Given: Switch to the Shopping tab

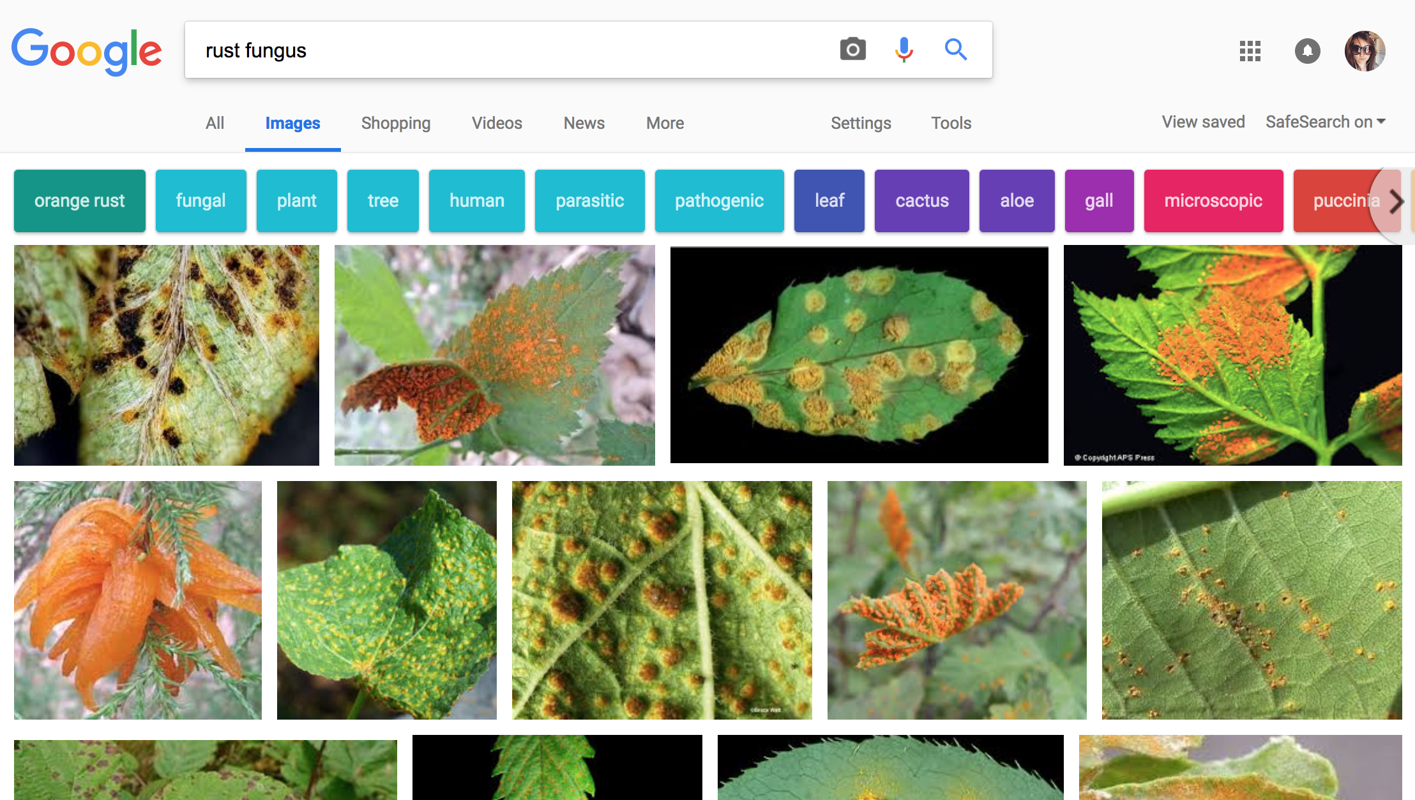Looking at the screenshot, I should [395, 123].
